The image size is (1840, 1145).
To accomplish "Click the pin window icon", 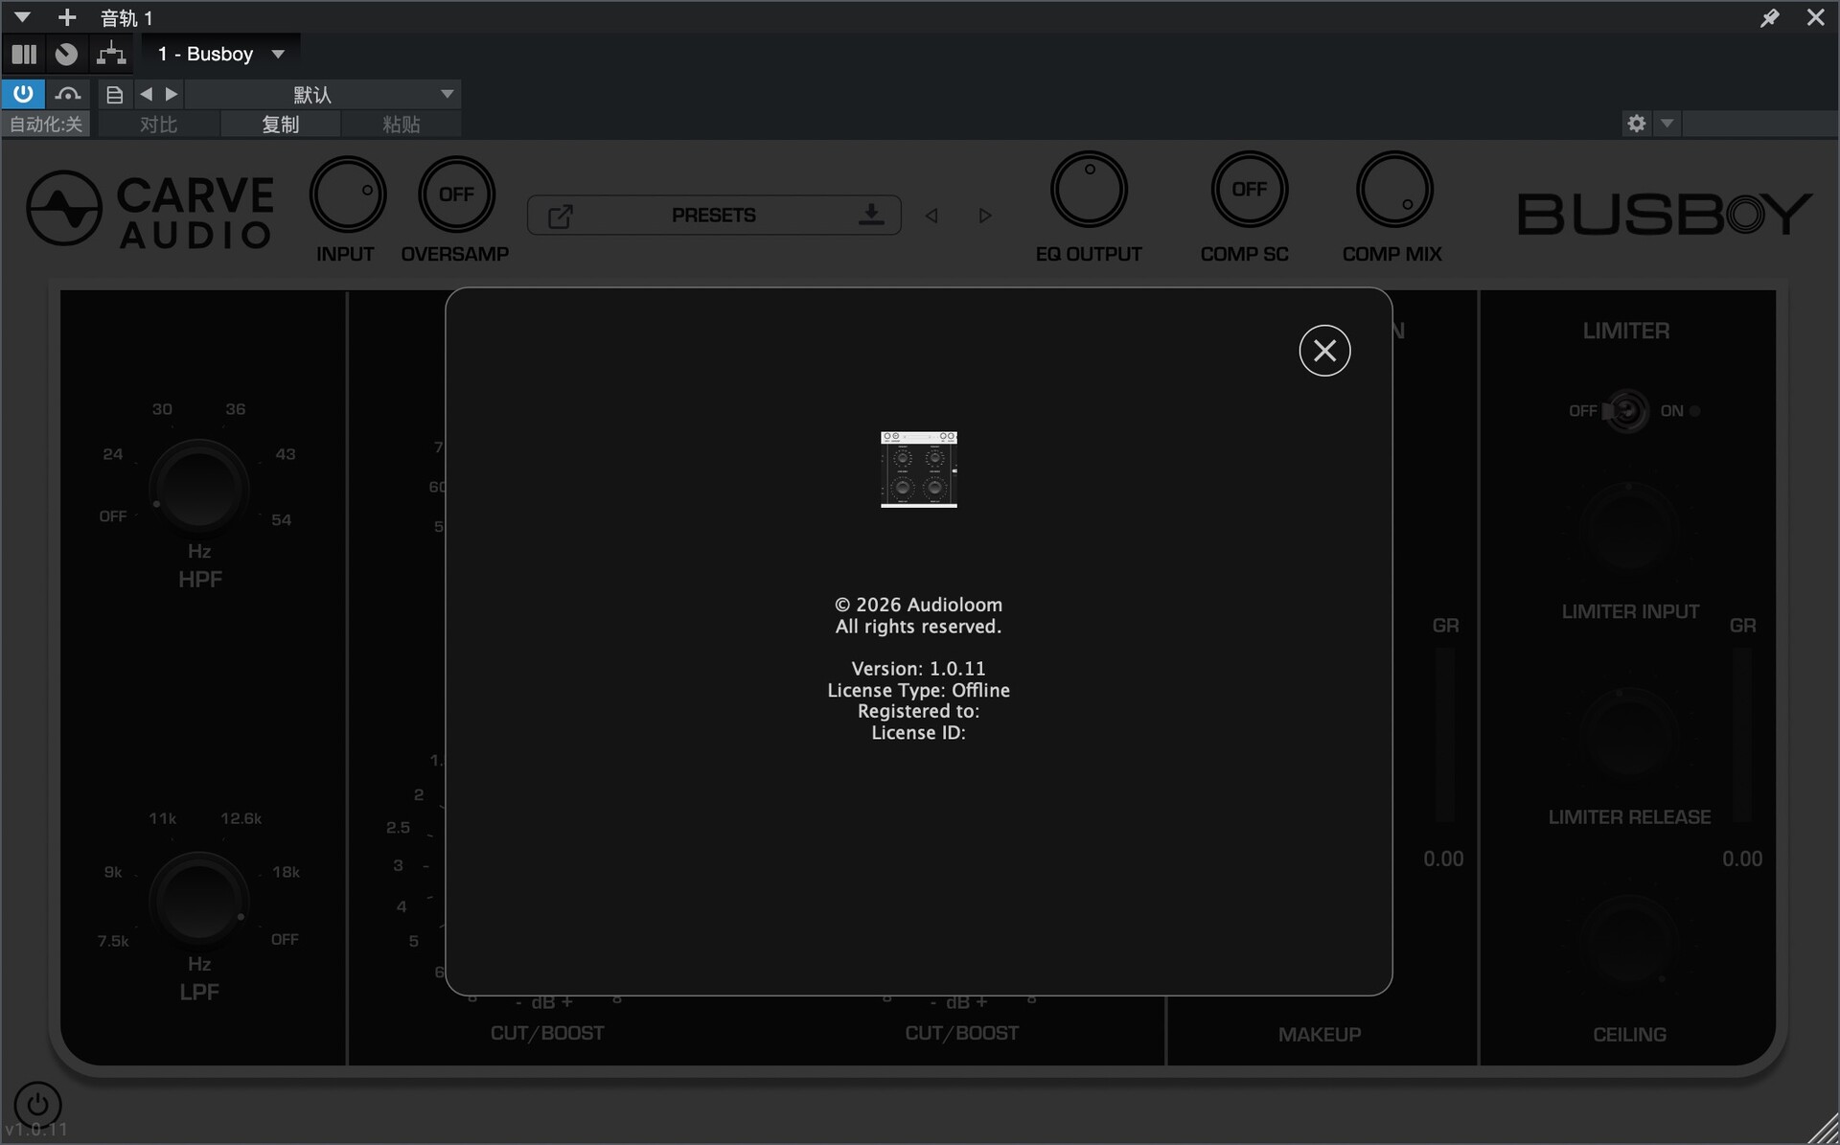I will click(1769, 17).
